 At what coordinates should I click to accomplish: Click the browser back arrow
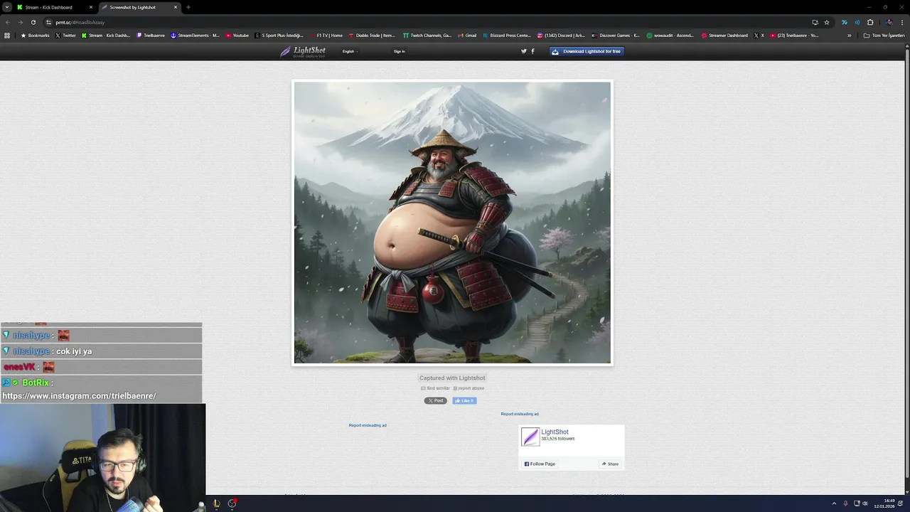click(8, 22)
